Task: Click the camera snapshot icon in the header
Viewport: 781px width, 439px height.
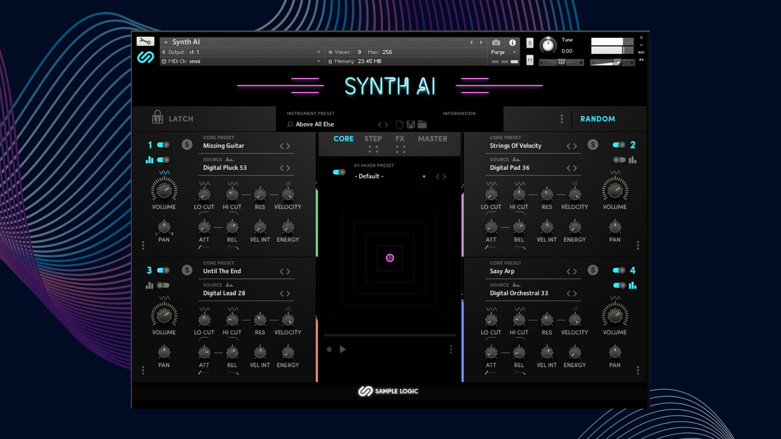Action: click(x=496, y=42)
